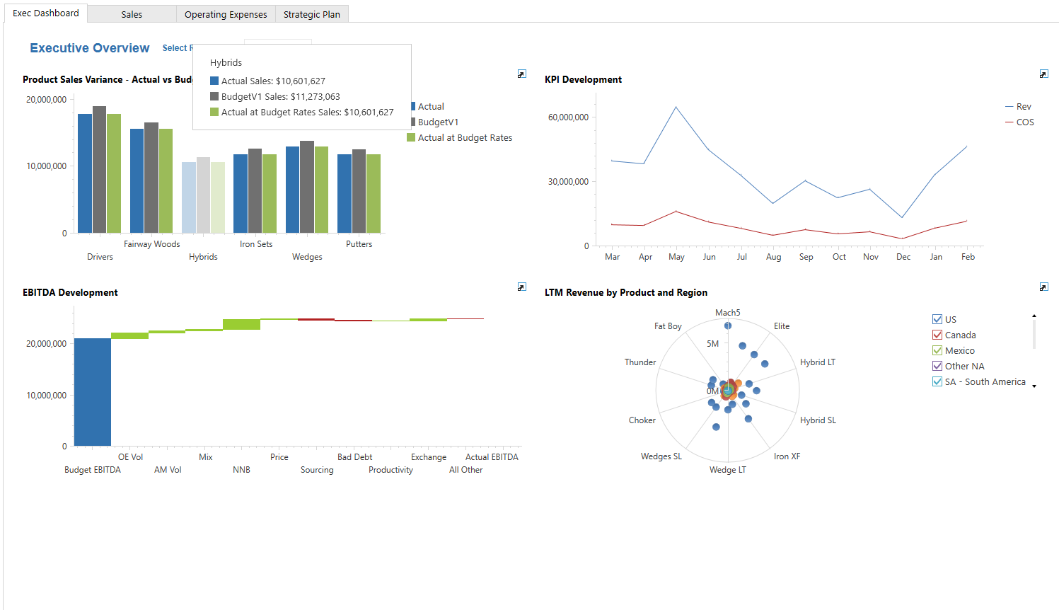Open EBITDA Development chart in full view
The height and width of the screenshot is (610, 1059).
coord(522,287)
